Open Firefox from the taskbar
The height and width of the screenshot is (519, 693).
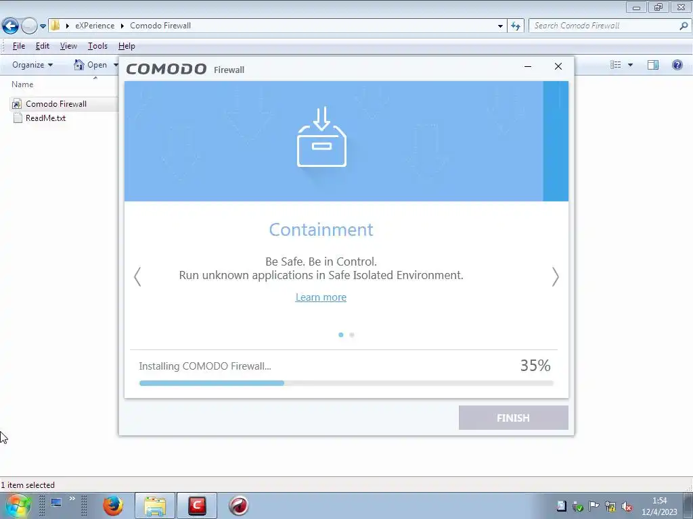(113, 505)
